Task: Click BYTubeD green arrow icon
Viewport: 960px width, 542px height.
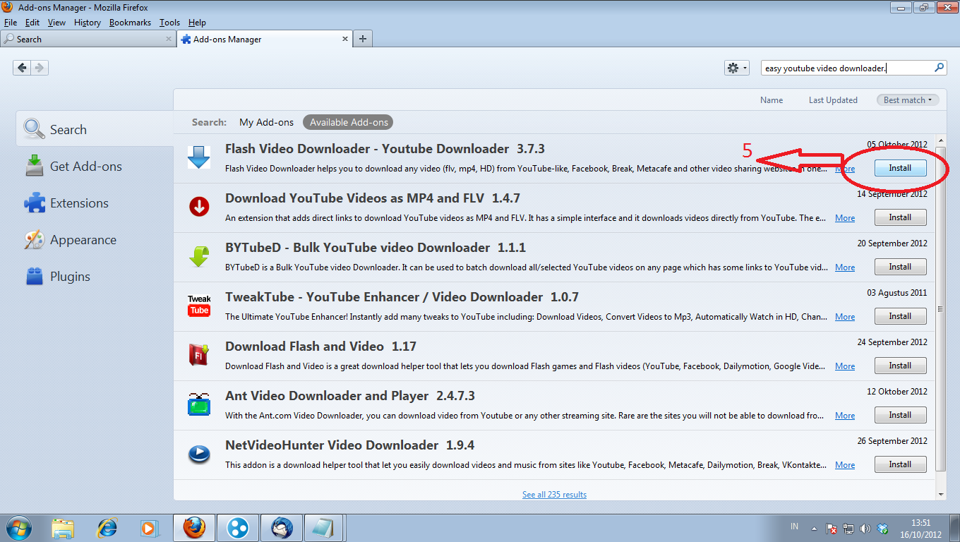Action: pos(199,256)
